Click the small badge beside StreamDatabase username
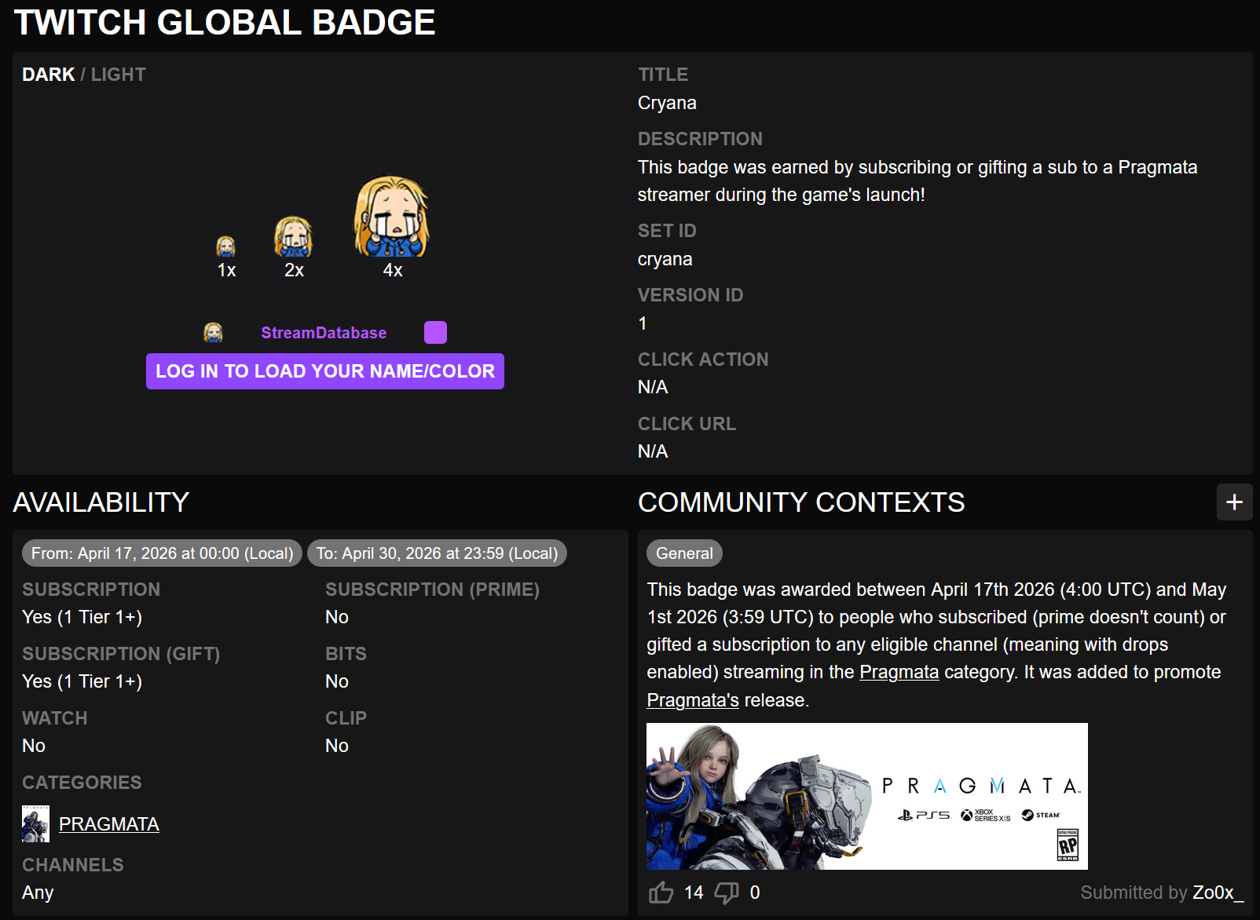 point(213,332)
